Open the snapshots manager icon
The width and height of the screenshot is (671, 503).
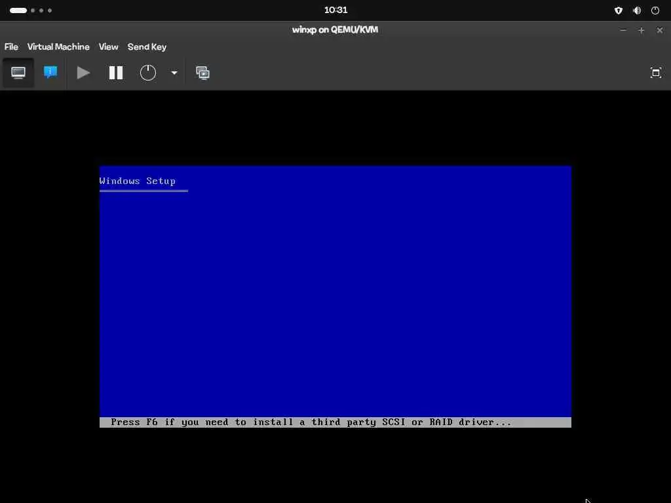pos(203,73)
